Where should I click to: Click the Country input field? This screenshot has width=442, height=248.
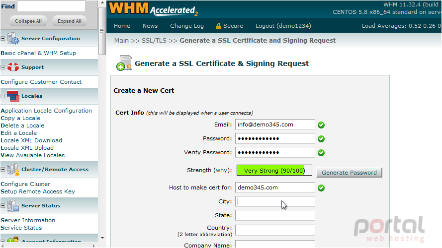point(275,230)
